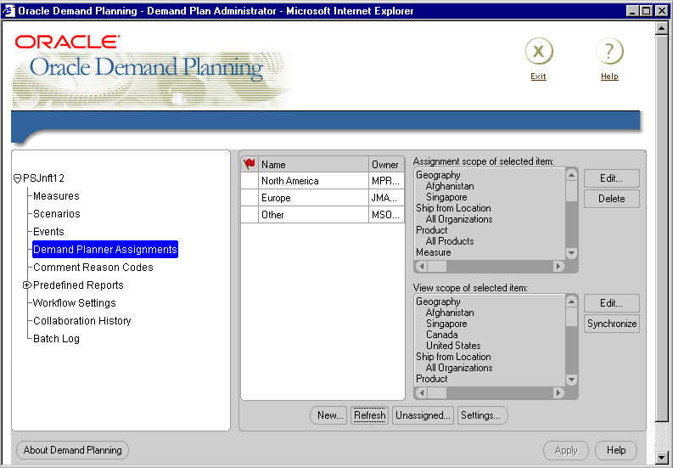Select Ship from Location in view scope
Screen dimensions: 673x468
click(453, 357)
